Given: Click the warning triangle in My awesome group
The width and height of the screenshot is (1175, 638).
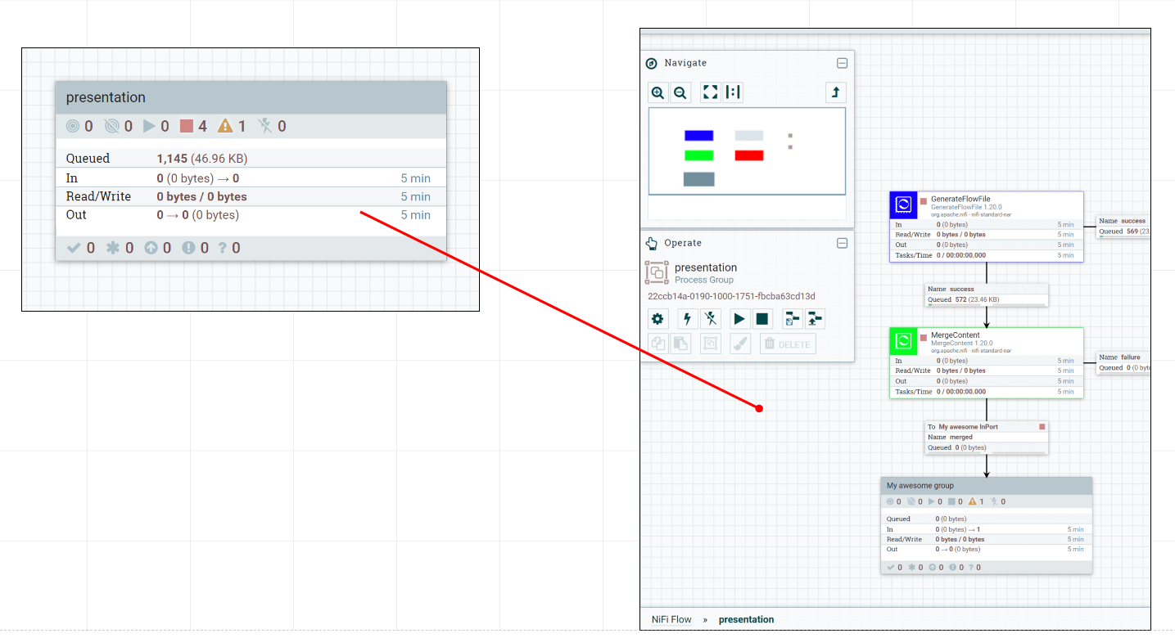Looking at the screenshot, I should point(972,501).
